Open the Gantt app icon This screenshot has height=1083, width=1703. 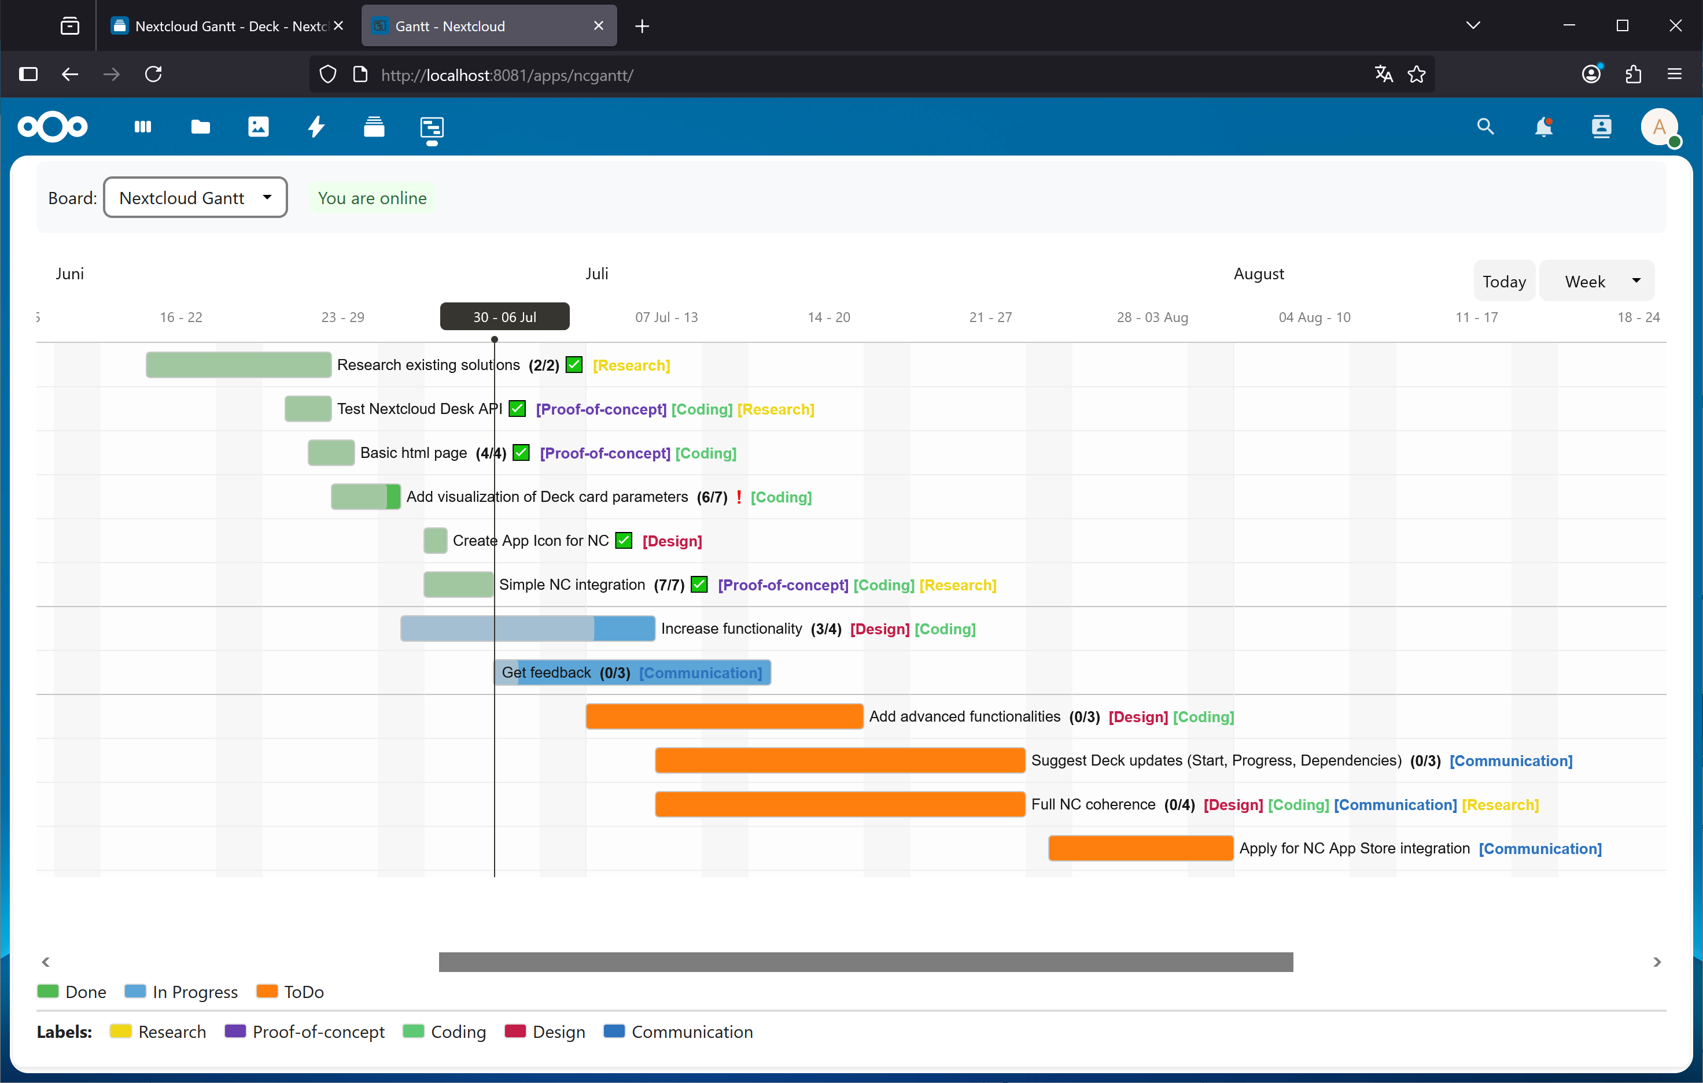[432, 128]
